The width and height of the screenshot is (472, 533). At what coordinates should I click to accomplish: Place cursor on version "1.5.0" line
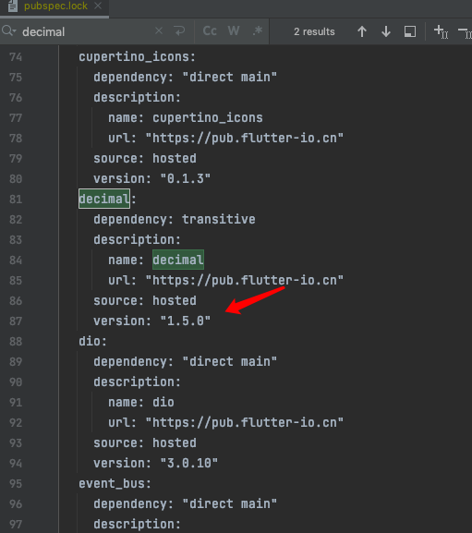tap(151, 321)
